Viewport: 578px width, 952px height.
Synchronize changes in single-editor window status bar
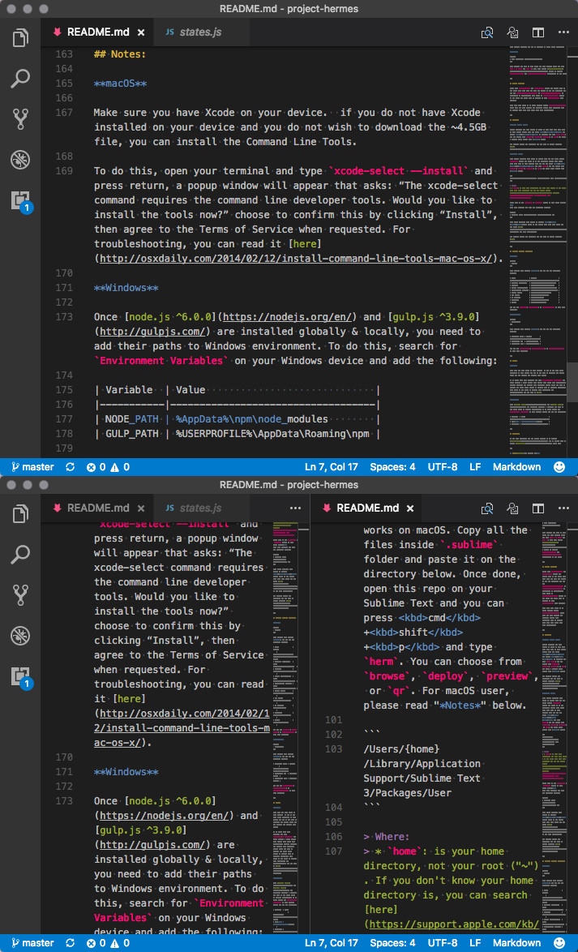(x=71, y=467)
